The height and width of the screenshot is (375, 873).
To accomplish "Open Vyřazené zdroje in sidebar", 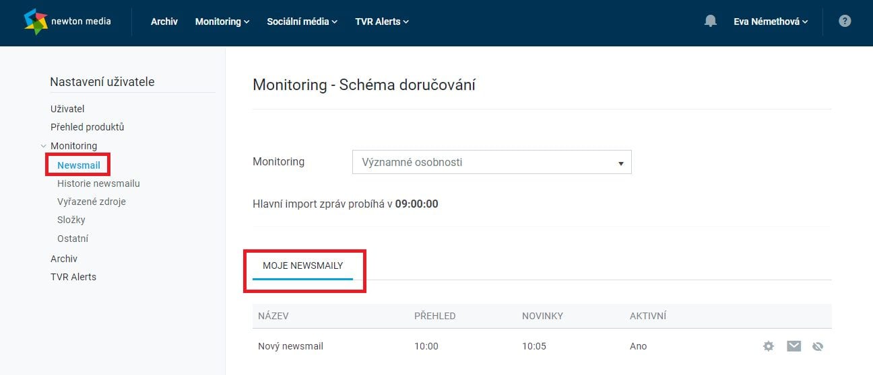I will 92,201.
